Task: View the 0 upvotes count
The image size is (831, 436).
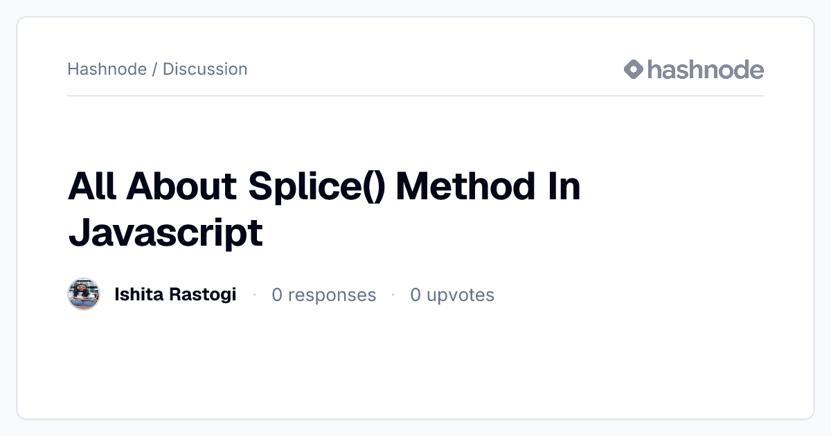Action: pos(452,296)
